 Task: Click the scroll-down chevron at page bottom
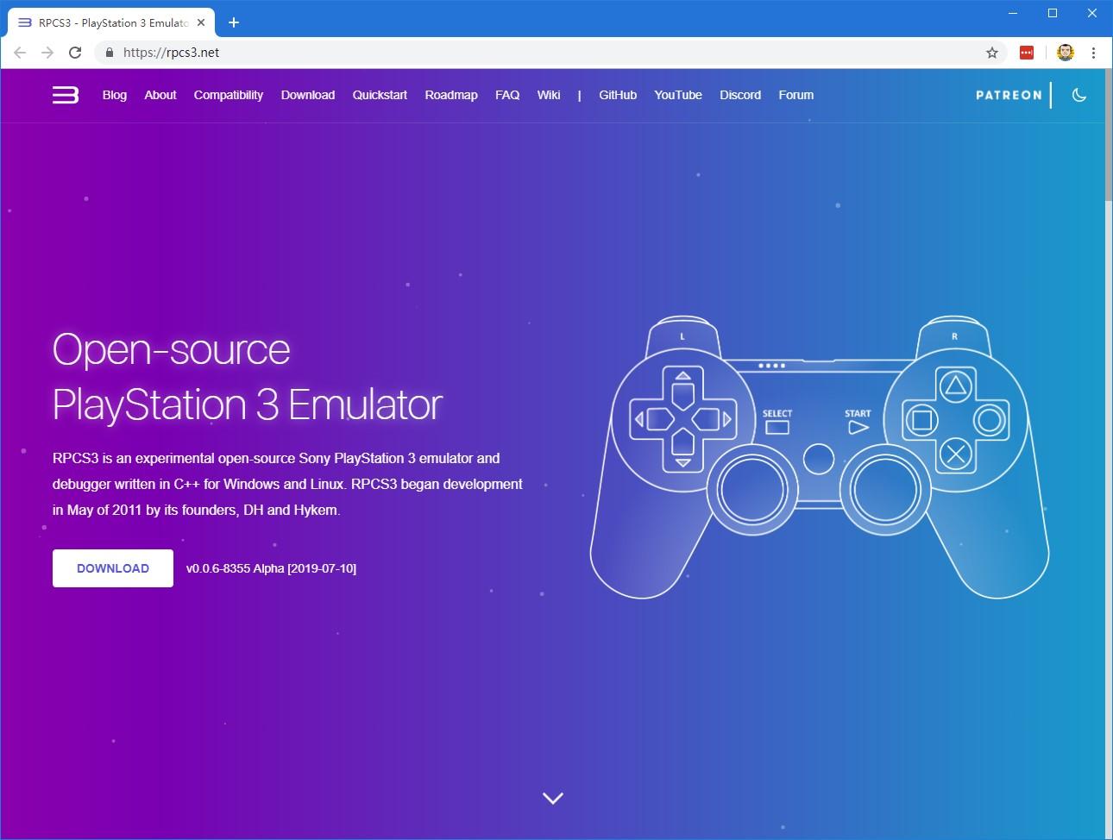coord(553,799)
